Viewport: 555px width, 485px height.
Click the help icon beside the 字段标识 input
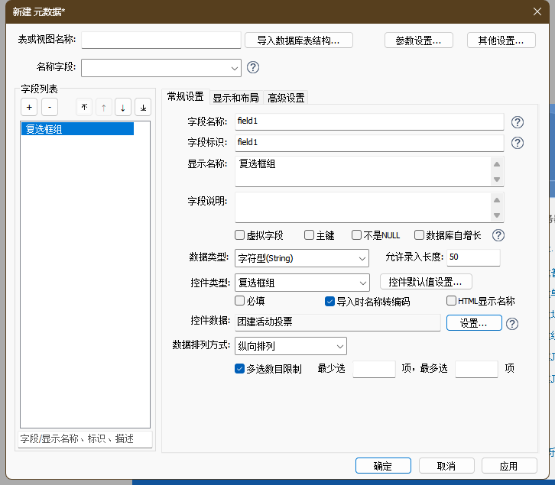pyautogui.click(x=518, y=143)
